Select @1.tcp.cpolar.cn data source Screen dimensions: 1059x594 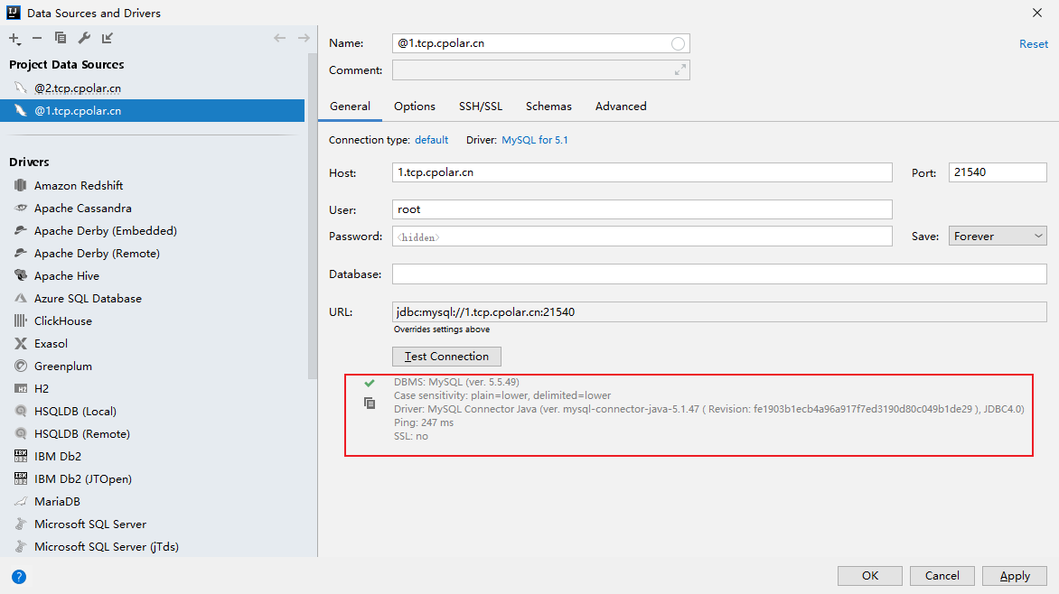point(152,111)
